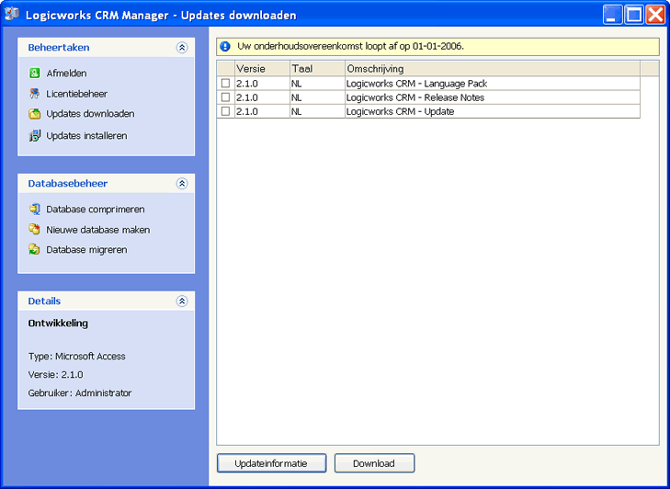Sort by the Omschrijving column header

tap(493, 68)
